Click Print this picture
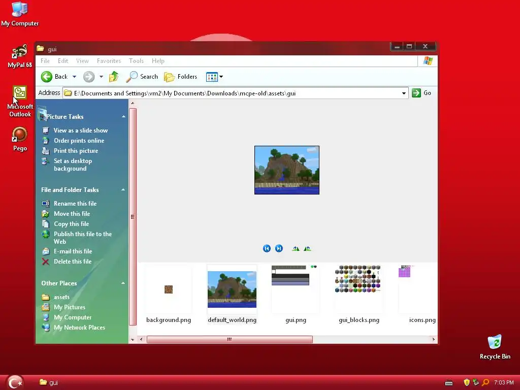The image size is (520, 390). pyautogui.click(x=76, y=150)
